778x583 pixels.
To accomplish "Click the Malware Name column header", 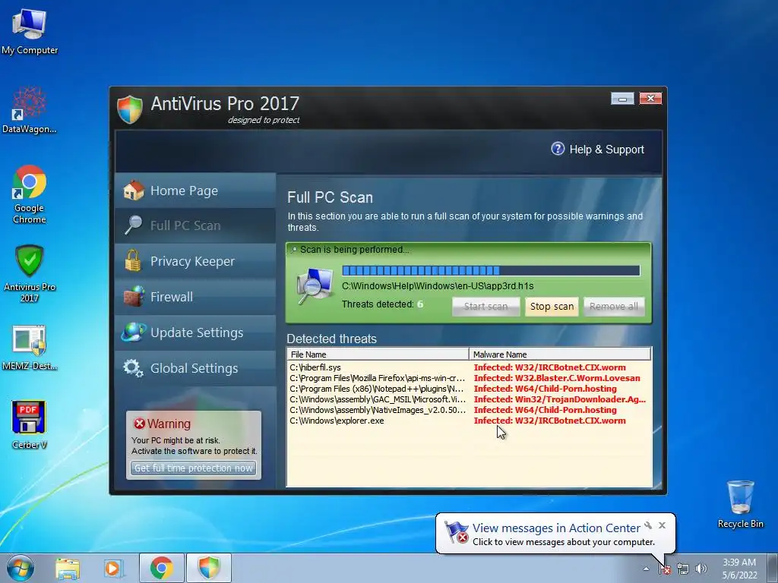I will pyautogui.click(x=560, y=355).
